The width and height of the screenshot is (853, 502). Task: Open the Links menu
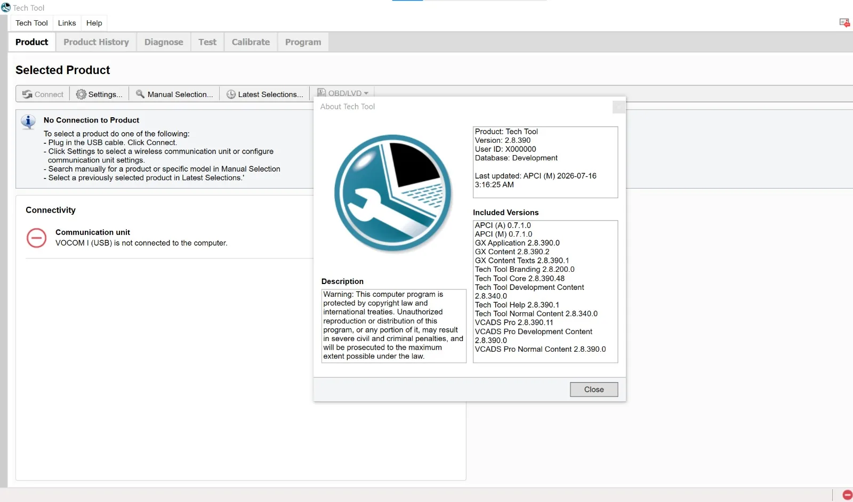tap(67, 23)
